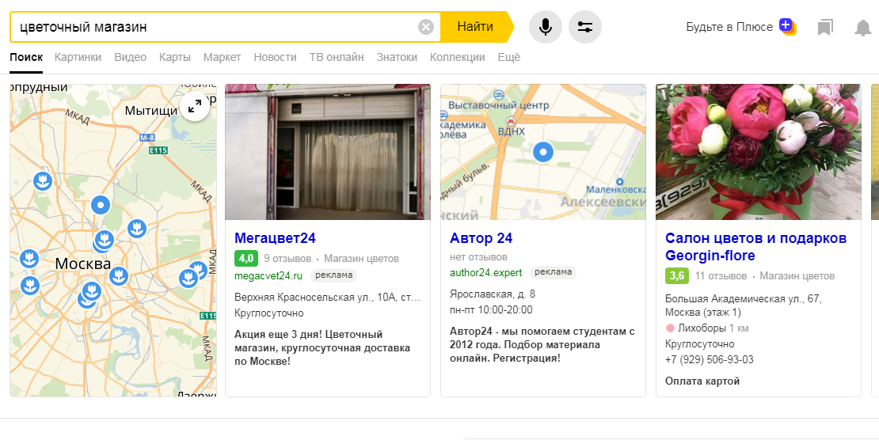Viewport: 879px width, 440px height.
Task: Click the реклама label on Автор 24 card
Action: 553,272
